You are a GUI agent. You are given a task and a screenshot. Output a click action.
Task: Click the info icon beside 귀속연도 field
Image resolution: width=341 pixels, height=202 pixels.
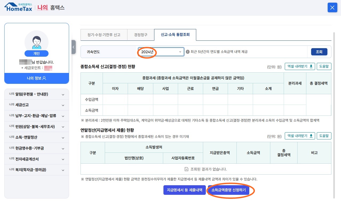(x=188, y=52)
